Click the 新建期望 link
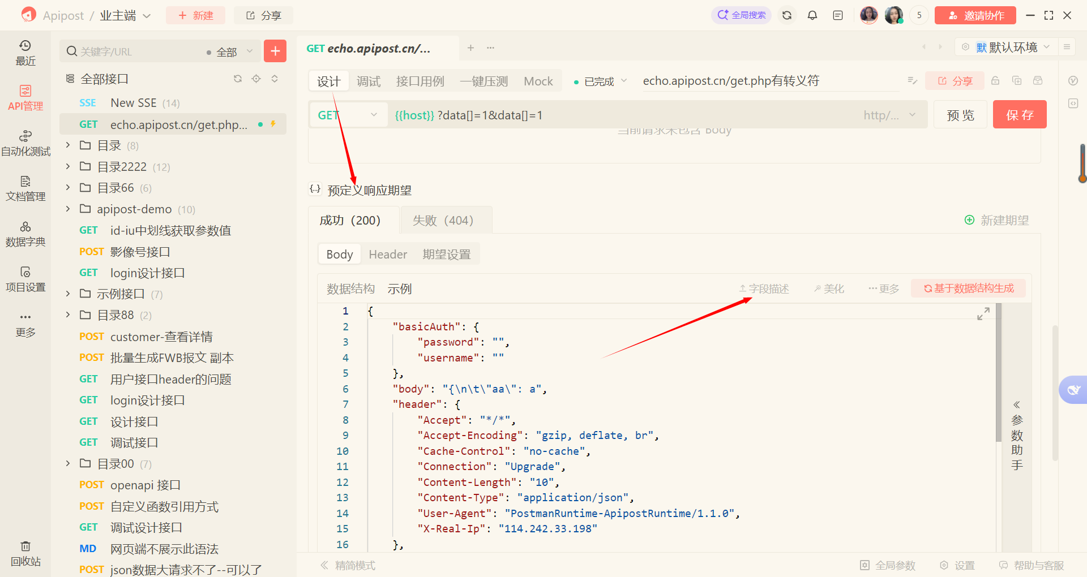This screenshot has height=577, width=1087. 996,220
